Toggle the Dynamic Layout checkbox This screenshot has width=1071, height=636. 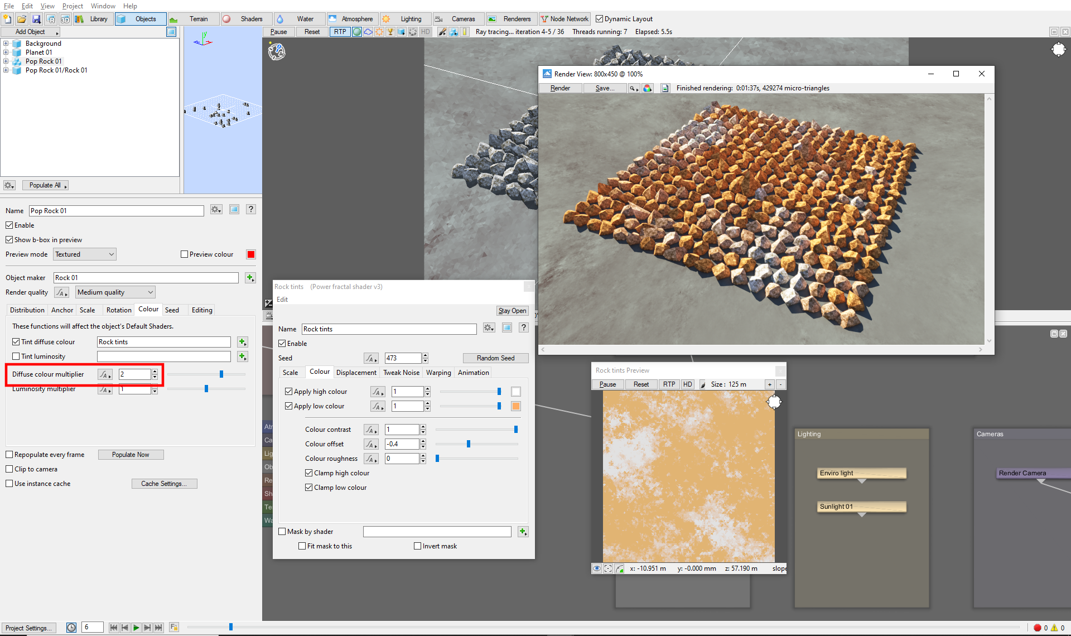click(599, 19)
